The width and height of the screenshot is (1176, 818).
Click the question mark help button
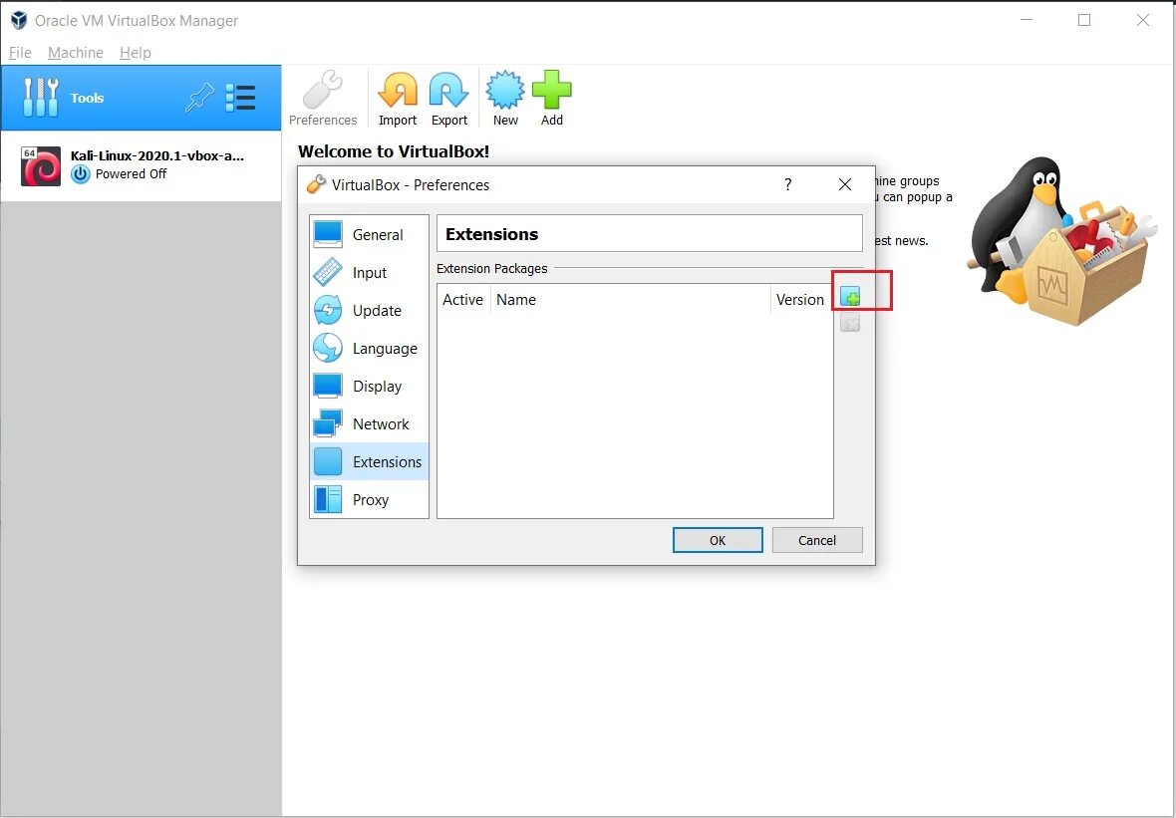(787, 184)
